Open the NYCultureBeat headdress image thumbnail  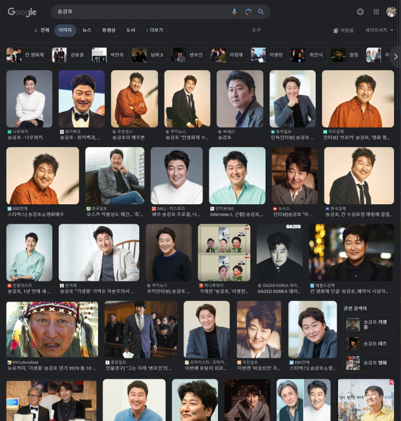(52, 329)
